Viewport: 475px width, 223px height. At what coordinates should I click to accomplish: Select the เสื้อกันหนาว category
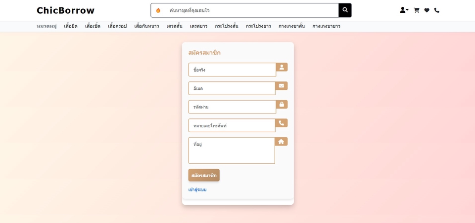click(146, 26)
